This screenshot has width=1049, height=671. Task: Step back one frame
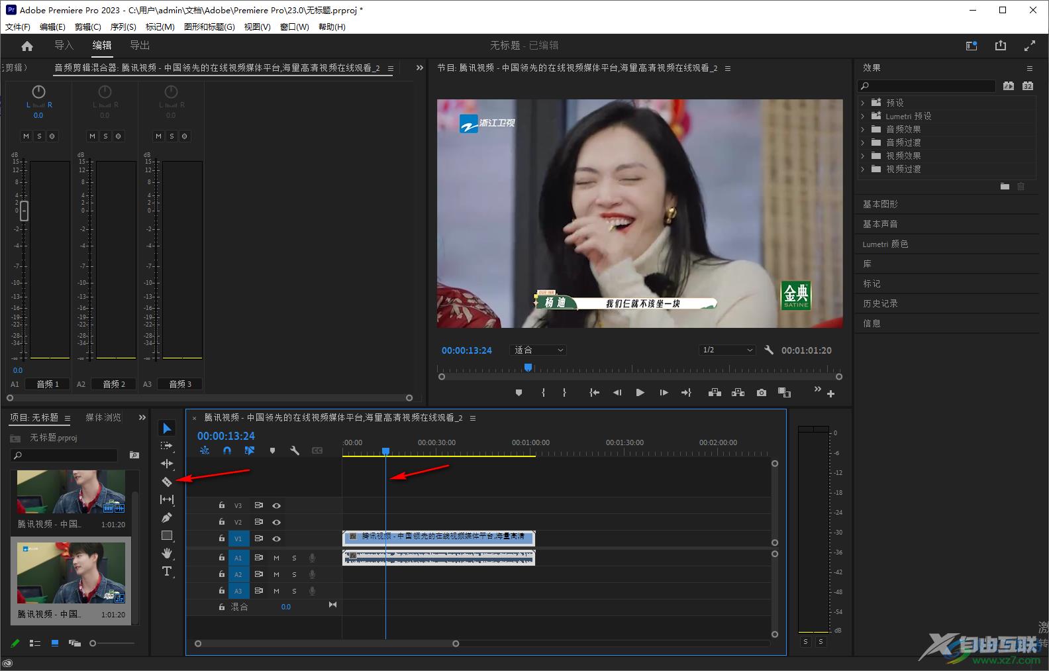(x=617, y=393)
